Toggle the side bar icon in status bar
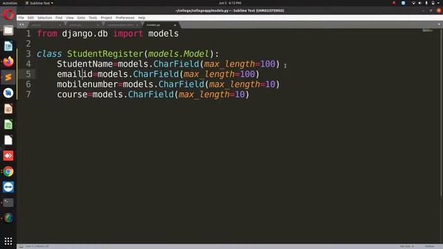443x249 pixels. pos(21,246)
